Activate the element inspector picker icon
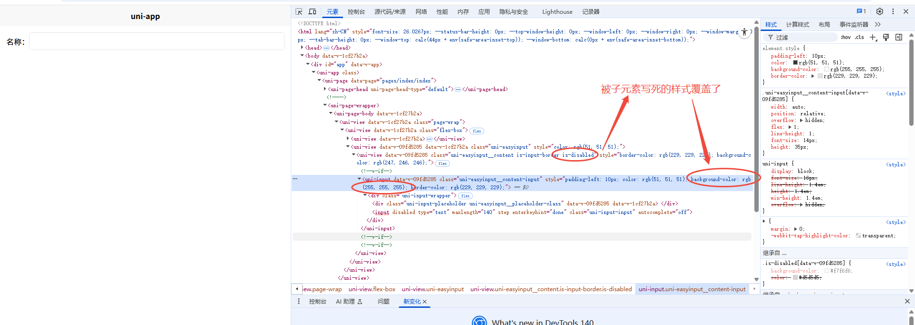Image resolution: width=915 pixels, height=325 pixels. tap(299, 11)
